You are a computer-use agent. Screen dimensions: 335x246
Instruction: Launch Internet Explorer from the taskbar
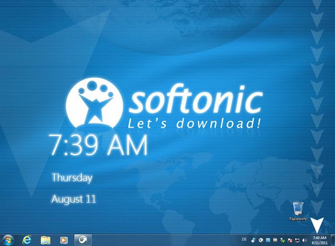[27, 240]
